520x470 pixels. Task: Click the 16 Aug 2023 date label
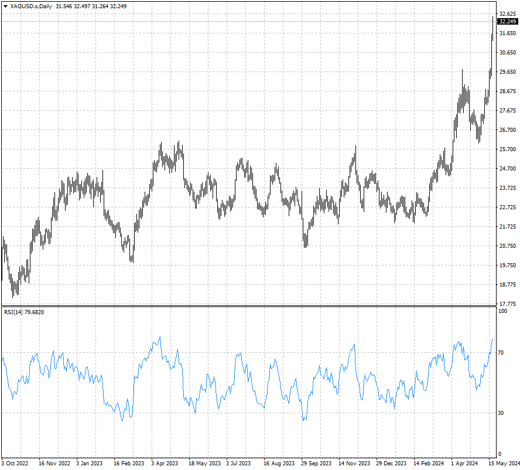click(279, 463)
